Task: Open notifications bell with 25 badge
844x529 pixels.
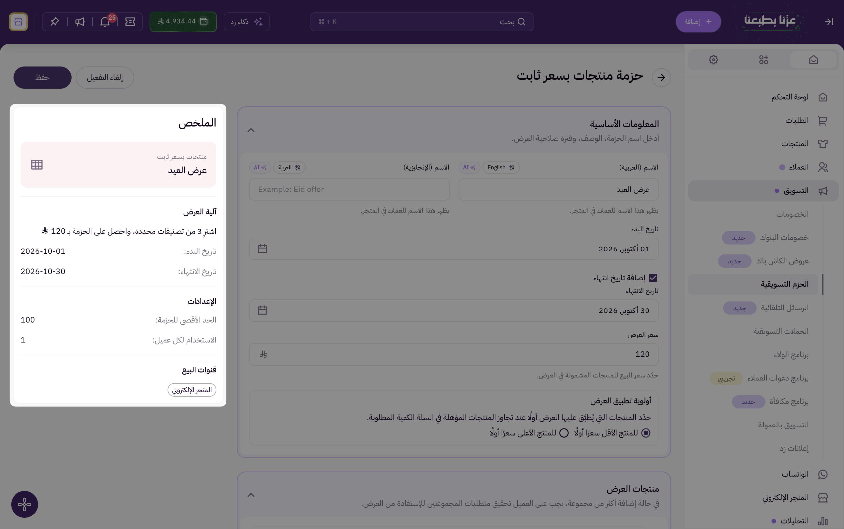Action: coord(105,22)
